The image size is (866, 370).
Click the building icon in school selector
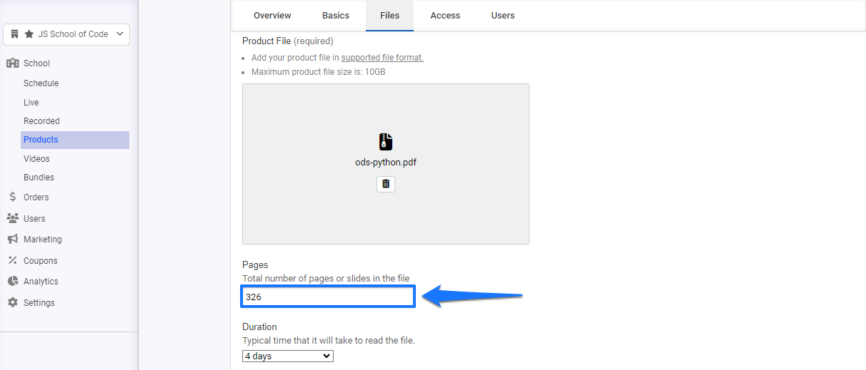pos(14,34)
